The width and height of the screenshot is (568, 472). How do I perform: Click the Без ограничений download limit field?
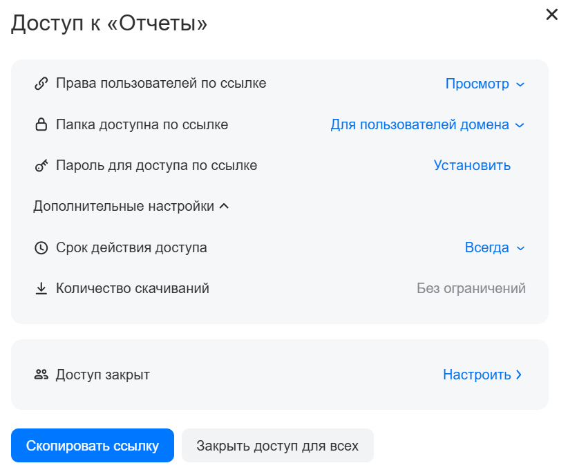[x=471, y=288]
